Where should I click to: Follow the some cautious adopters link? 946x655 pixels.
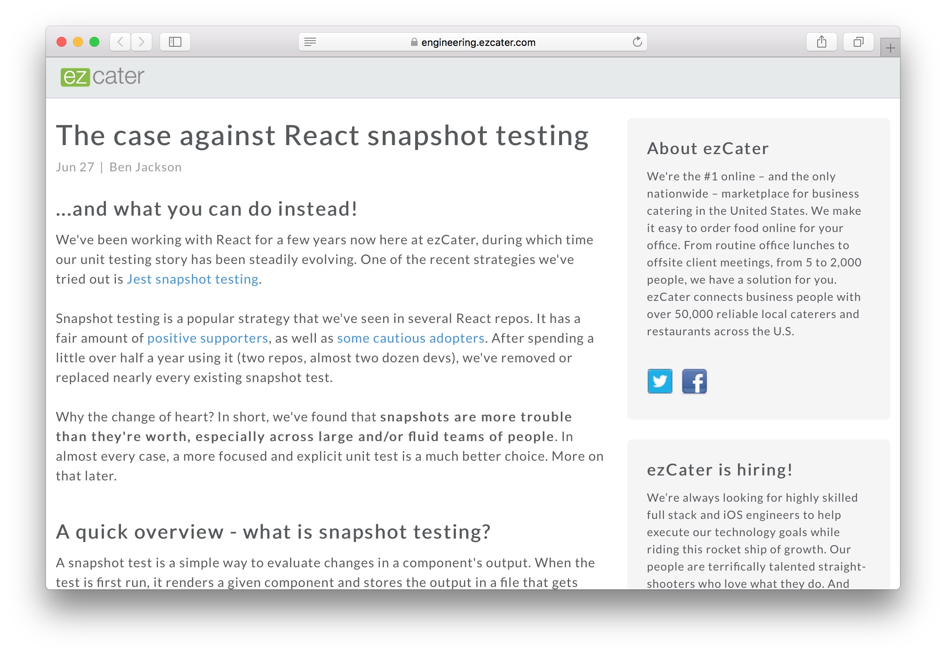click(x=411, y=339)
